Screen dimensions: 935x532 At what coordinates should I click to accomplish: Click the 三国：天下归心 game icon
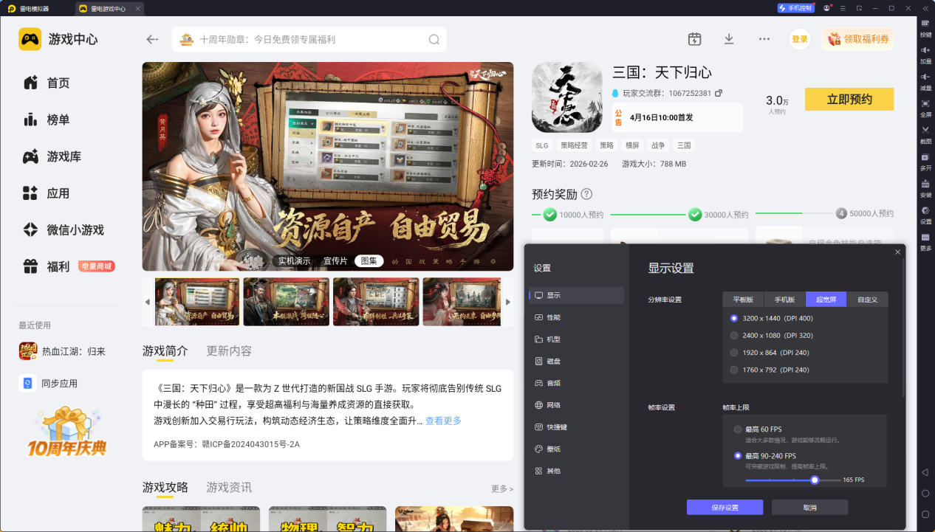click(567, 97)
